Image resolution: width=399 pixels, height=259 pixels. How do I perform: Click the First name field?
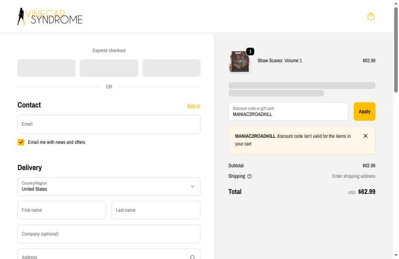point(62,210)
